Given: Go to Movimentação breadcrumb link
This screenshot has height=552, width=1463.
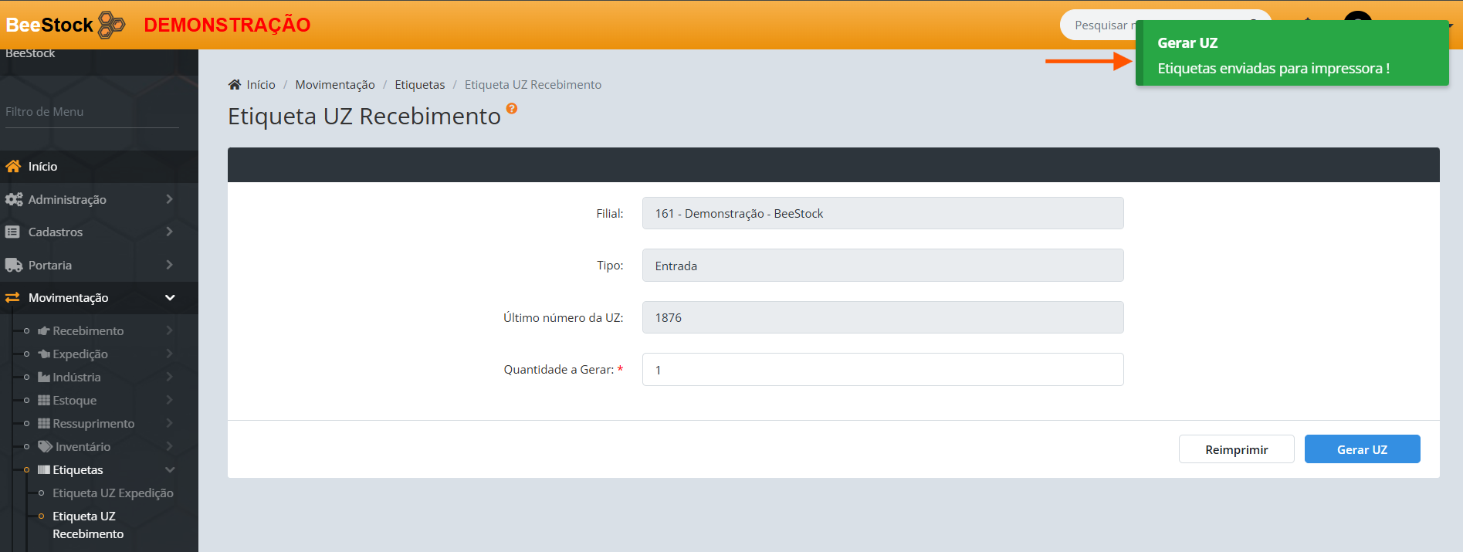Looking at the screenshot, I should (335, 85).
